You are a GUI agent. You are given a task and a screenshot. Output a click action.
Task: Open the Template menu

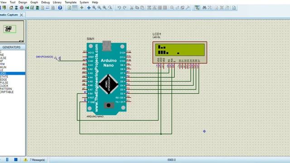(x=71, y=2)
